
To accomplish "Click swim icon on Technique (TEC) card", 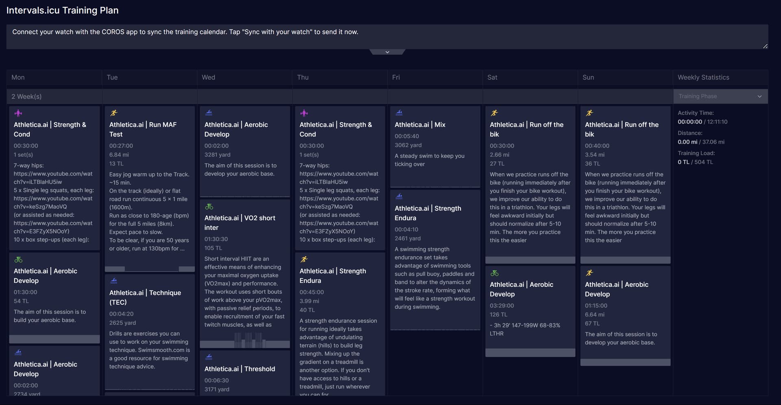I will [114, 281].
